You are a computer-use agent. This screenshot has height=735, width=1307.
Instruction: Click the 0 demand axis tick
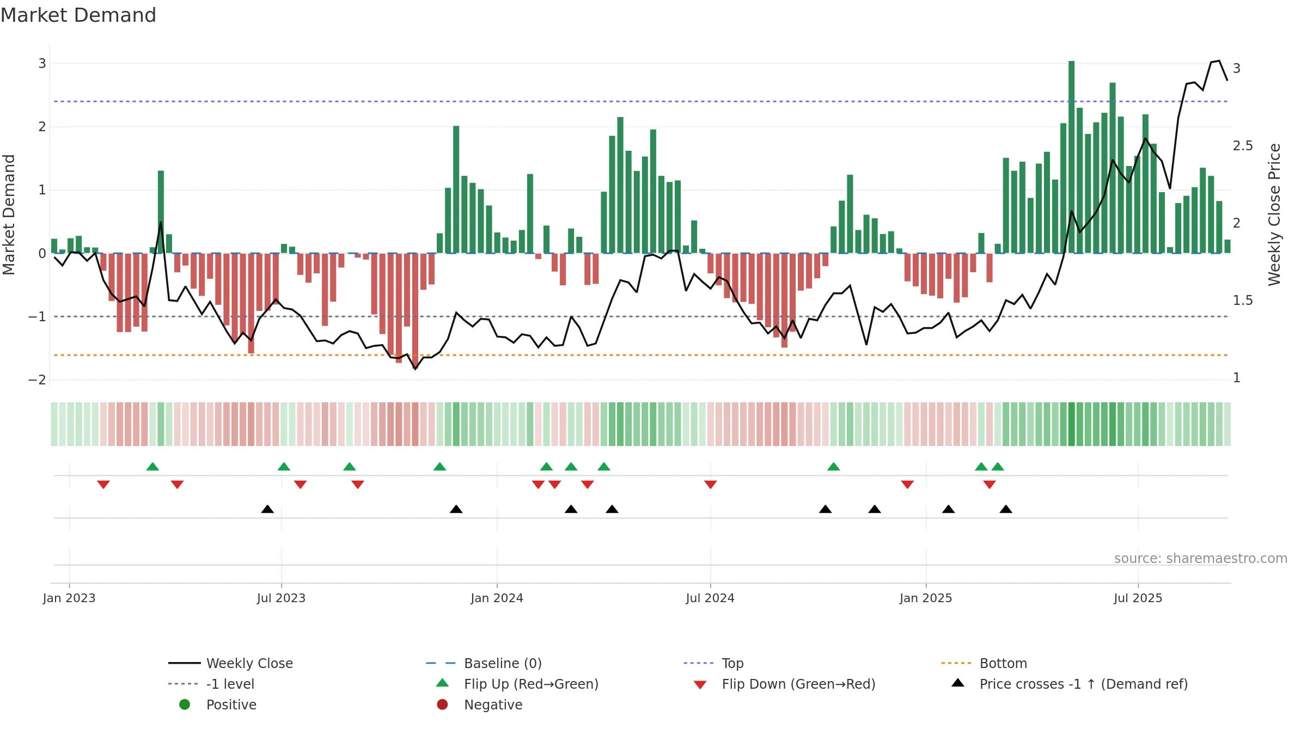[x=42, y=253]
